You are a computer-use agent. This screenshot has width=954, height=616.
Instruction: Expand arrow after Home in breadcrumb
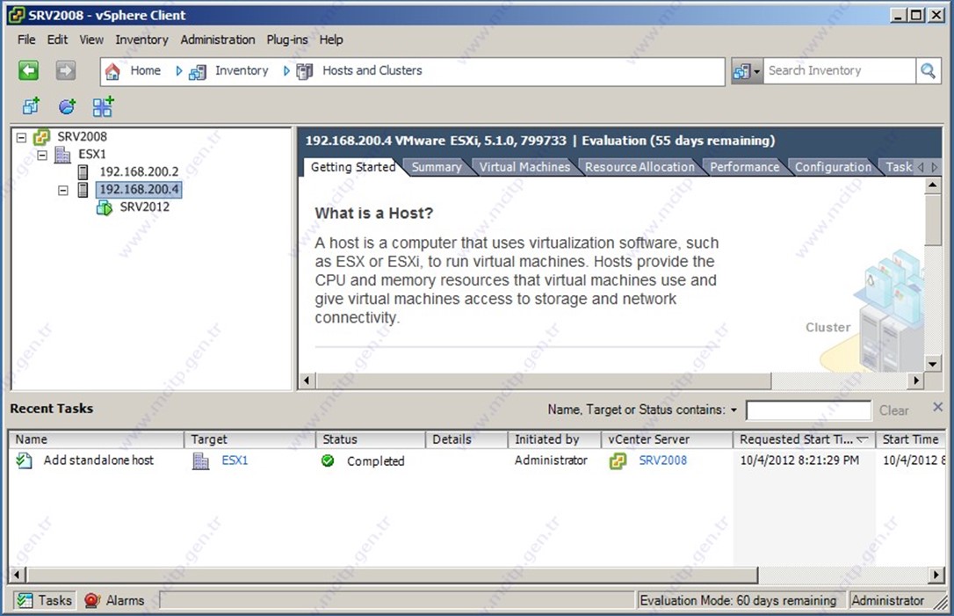pyautogui.click(x=179, y=71)
